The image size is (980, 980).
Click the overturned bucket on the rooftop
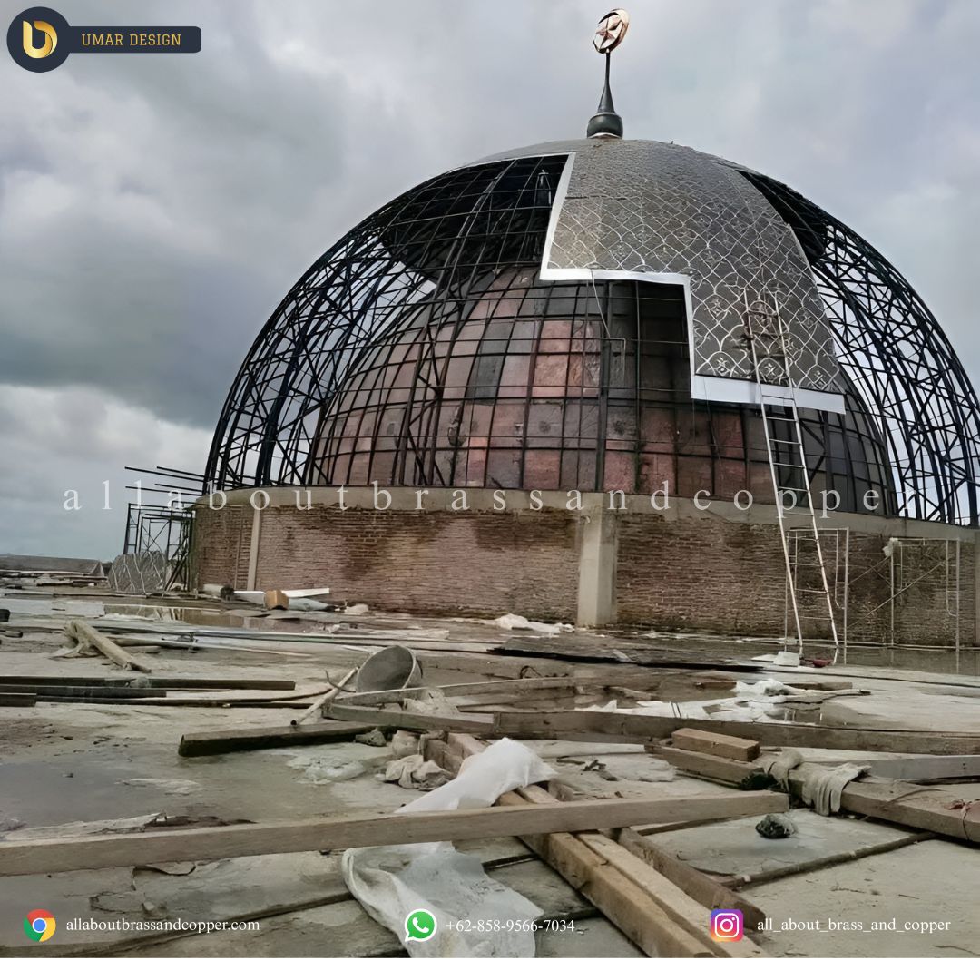click(x=387, y=670)
